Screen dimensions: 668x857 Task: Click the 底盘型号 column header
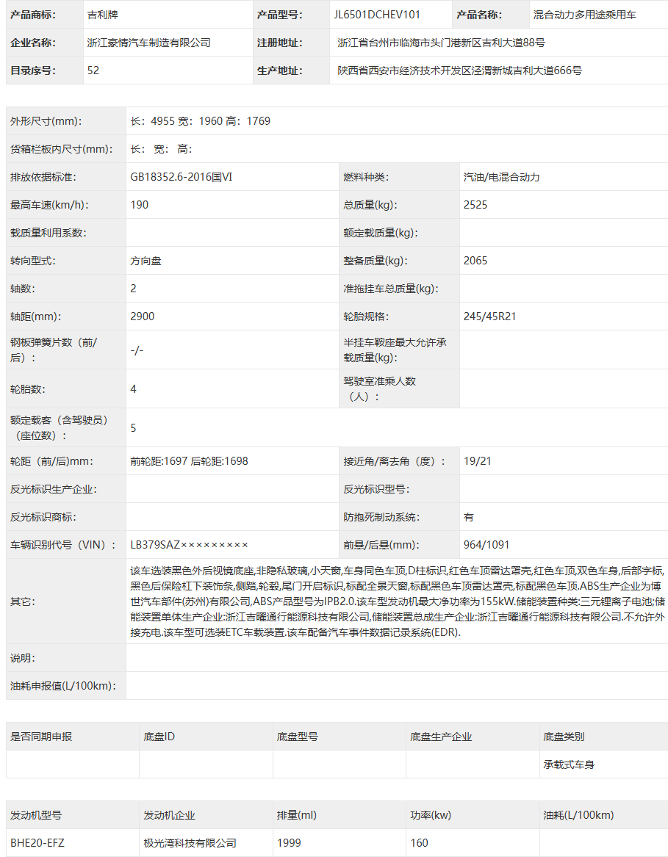(298, 737)
